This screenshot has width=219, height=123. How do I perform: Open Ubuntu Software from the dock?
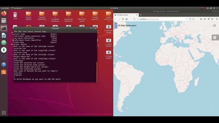point(4,72)
